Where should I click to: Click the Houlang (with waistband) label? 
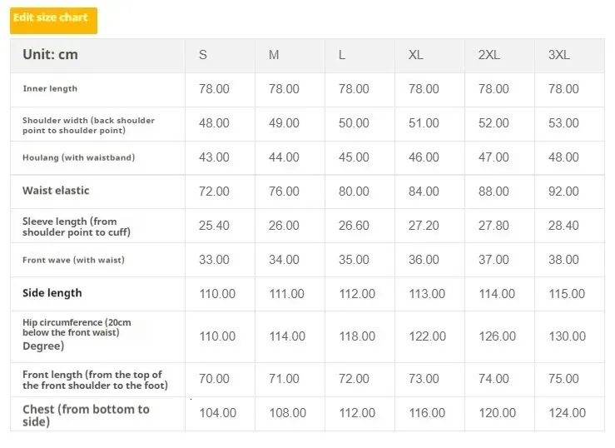(79, 157)
